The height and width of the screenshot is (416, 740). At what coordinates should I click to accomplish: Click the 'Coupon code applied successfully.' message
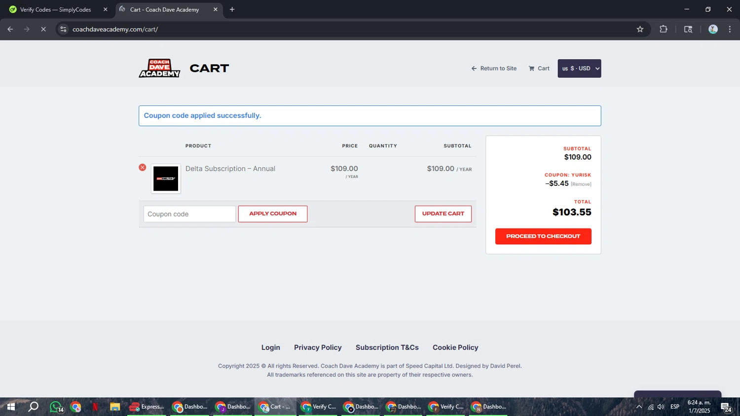tap(202, 116)
